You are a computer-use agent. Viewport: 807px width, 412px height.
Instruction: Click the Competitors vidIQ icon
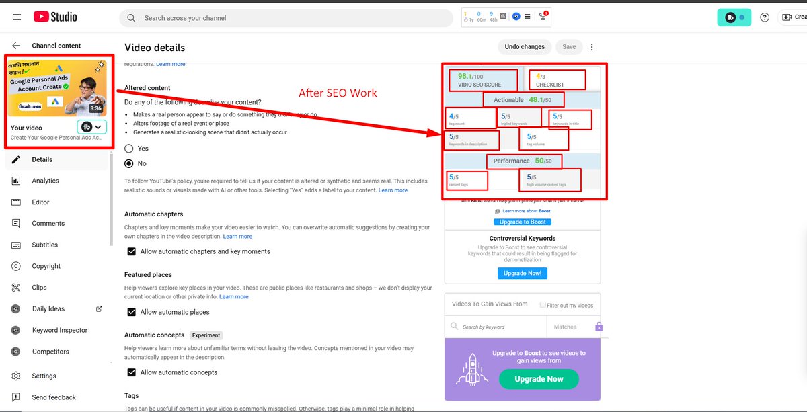16,352
